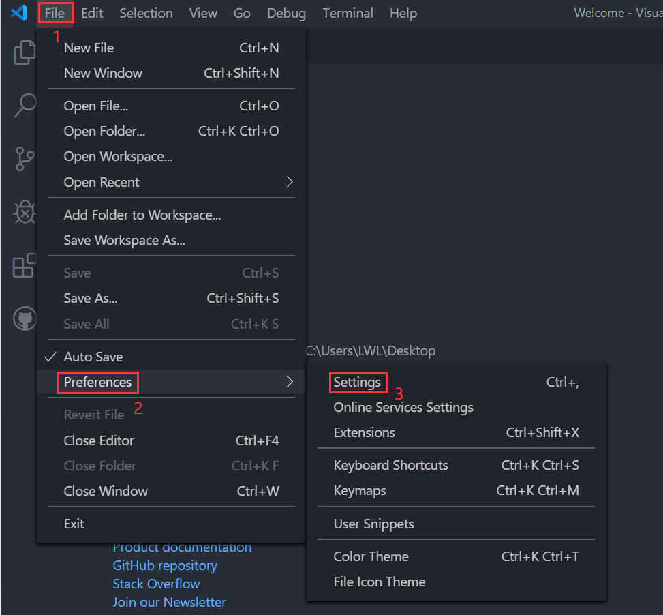Choose Save Workspace As...

(x=171, y=240)
